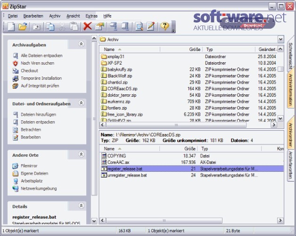Image resolution: width=296 pixels, height=236 pixels.
Task: Switch to the Schnellansicht side tab
Action: (x=290, y=55)
